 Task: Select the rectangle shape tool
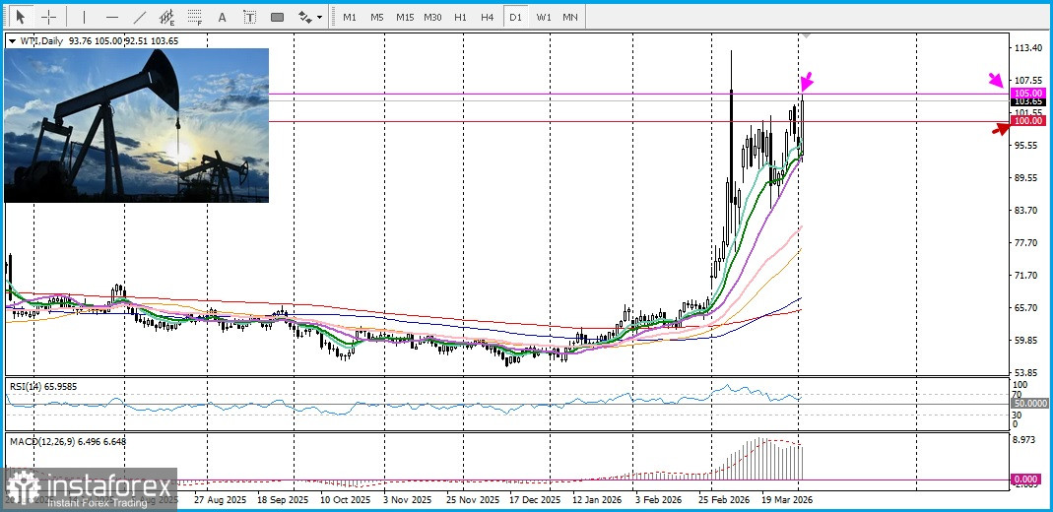[x=277, y=17]
